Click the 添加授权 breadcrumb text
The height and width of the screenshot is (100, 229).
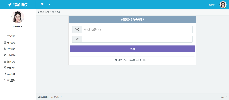[56, 12]
